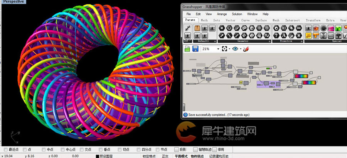347x158 pixels.
Task: Select the Rectangle parameter icon in Geometry
Action: tap(244, 28)
